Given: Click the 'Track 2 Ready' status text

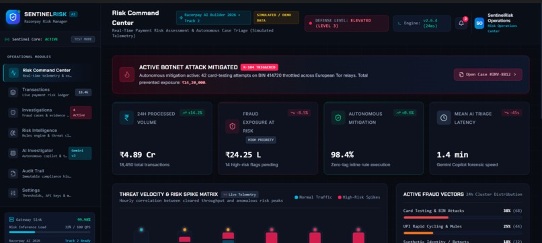Looking at the screenshot, I should coord(78,240).
